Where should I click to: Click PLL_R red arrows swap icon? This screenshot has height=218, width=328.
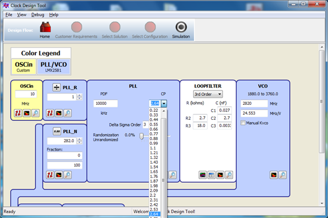pyautogui.click(x=50, y=113)
